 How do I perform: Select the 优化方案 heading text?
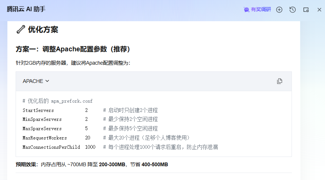pos(43,29)
